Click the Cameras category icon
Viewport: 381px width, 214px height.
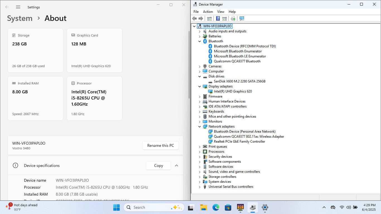click(x=205, y=66)
